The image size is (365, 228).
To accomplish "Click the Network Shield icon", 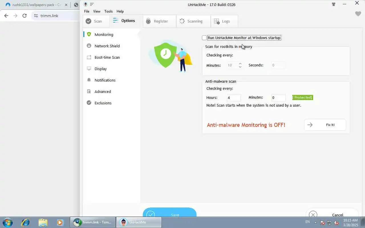I will point(89,46).
